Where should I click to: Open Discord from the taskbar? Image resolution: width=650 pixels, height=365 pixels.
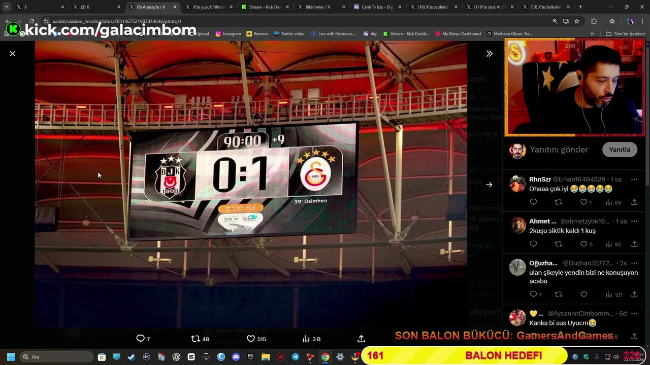[x=236, y=357]
